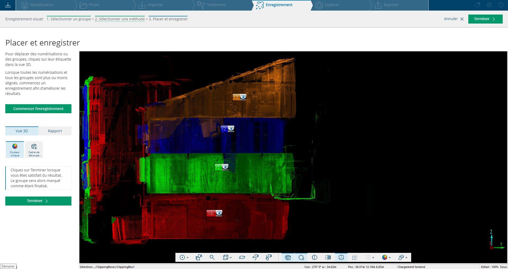
Task: Click the half-circle clear view icon
Action: click(x=315, y=257)
